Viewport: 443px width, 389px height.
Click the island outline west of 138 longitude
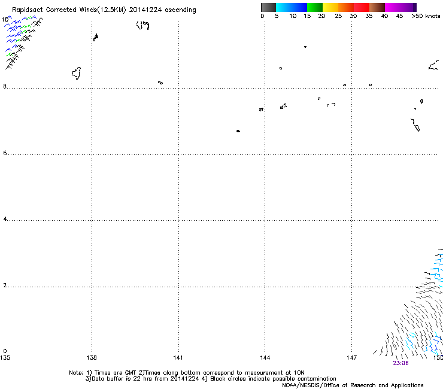pos(77,74)
